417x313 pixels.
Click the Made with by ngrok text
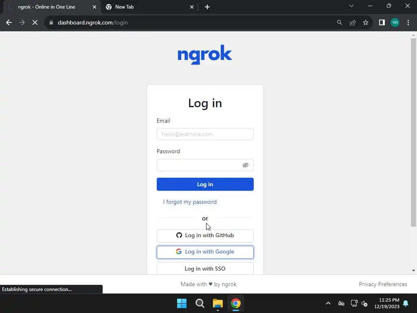pyautogui.click(x=208, y=284)
